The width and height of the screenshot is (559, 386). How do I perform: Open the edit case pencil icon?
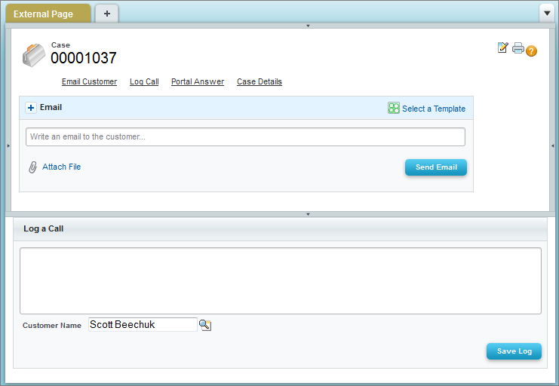click(x=502, y=47)
